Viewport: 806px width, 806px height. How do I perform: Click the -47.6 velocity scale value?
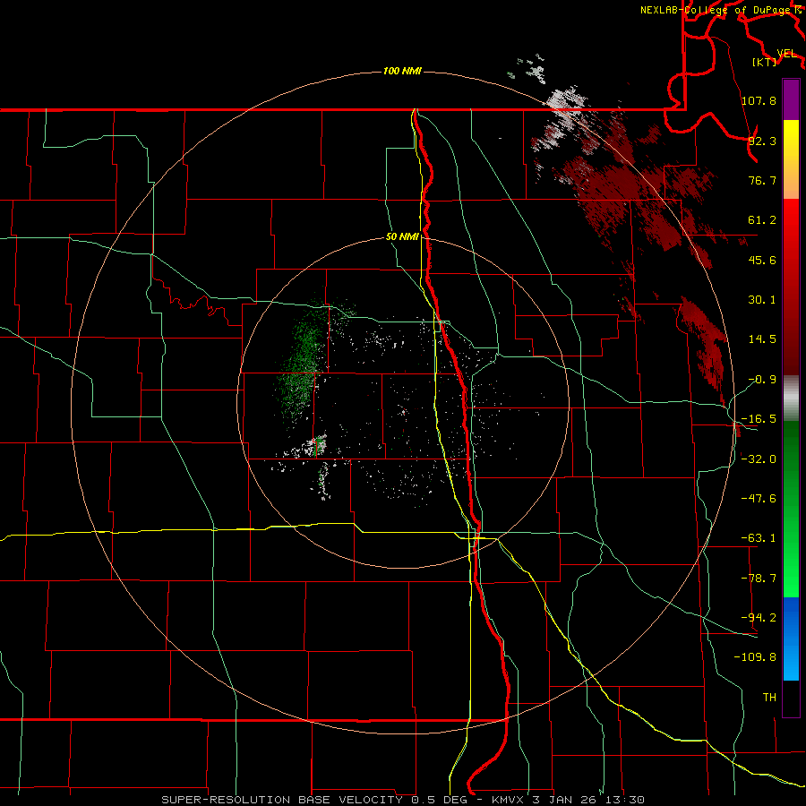pos(759,499)
